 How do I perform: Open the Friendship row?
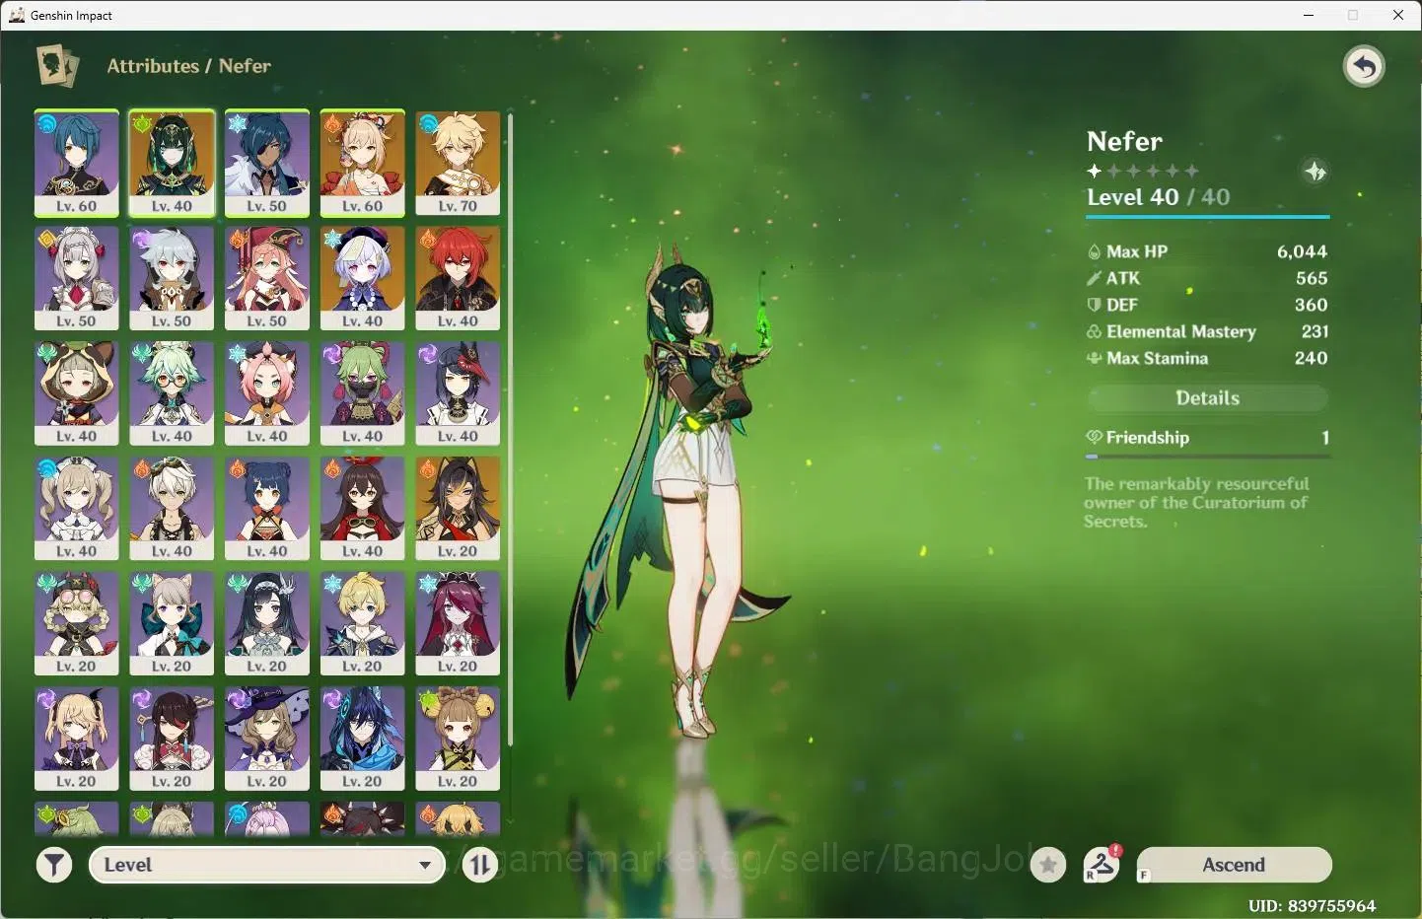point(1207,437)
